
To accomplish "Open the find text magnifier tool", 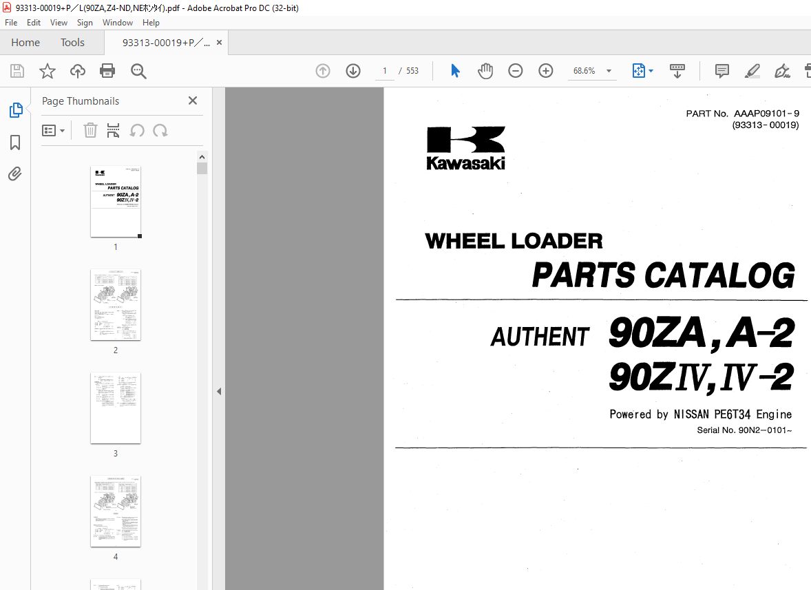I will (138, 71).
